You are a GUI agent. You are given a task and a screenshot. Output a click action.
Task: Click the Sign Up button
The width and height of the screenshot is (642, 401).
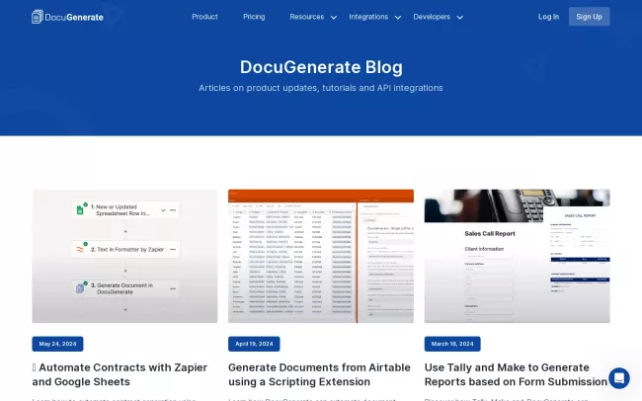[x=589, y=17]
